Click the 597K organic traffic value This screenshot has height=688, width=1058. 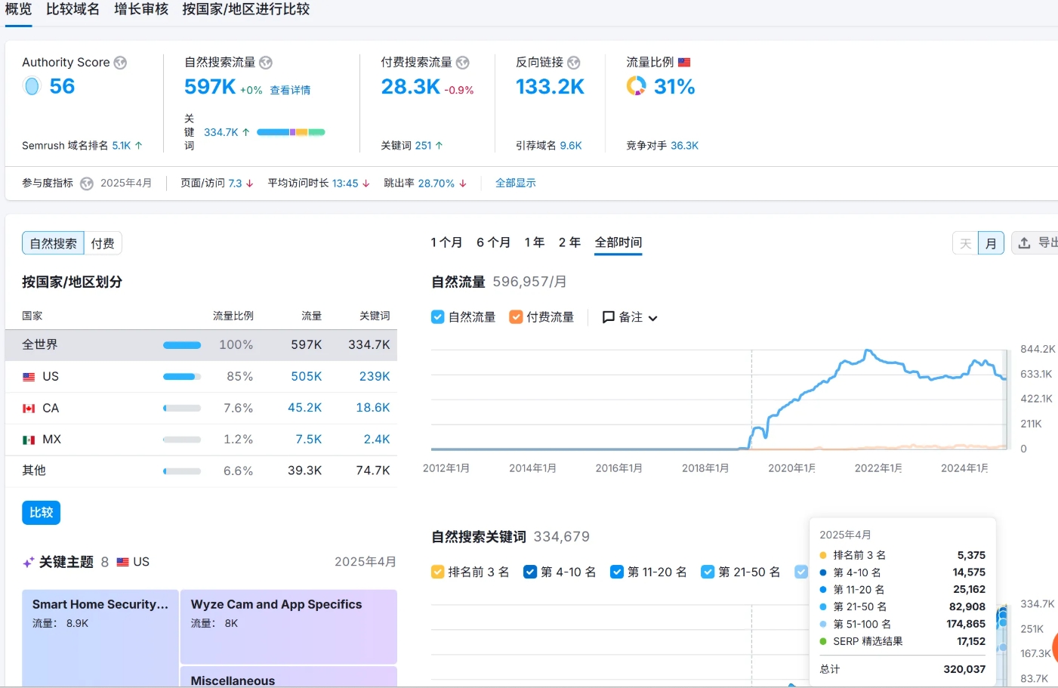click(210, 87)
